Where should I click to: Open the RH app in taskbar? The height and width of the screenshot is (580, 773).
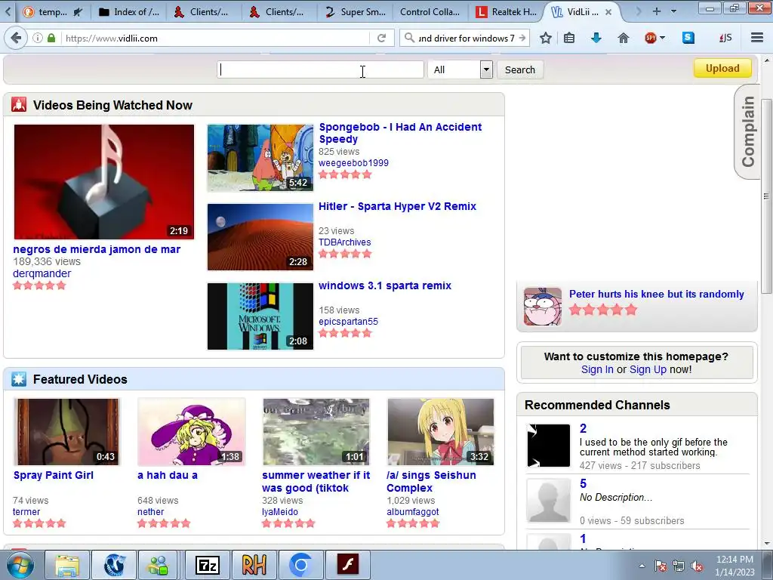click(254, 565)
